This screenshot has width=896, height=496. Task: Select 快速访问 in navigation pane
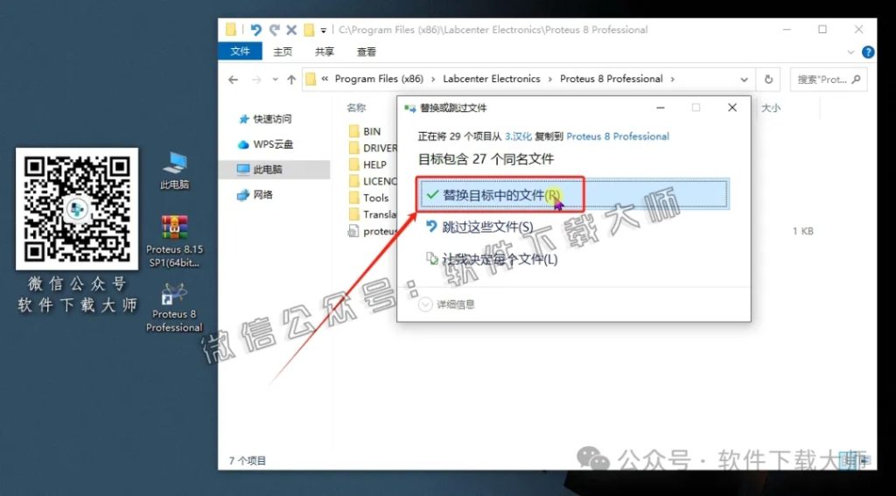(x=272, y=119)
